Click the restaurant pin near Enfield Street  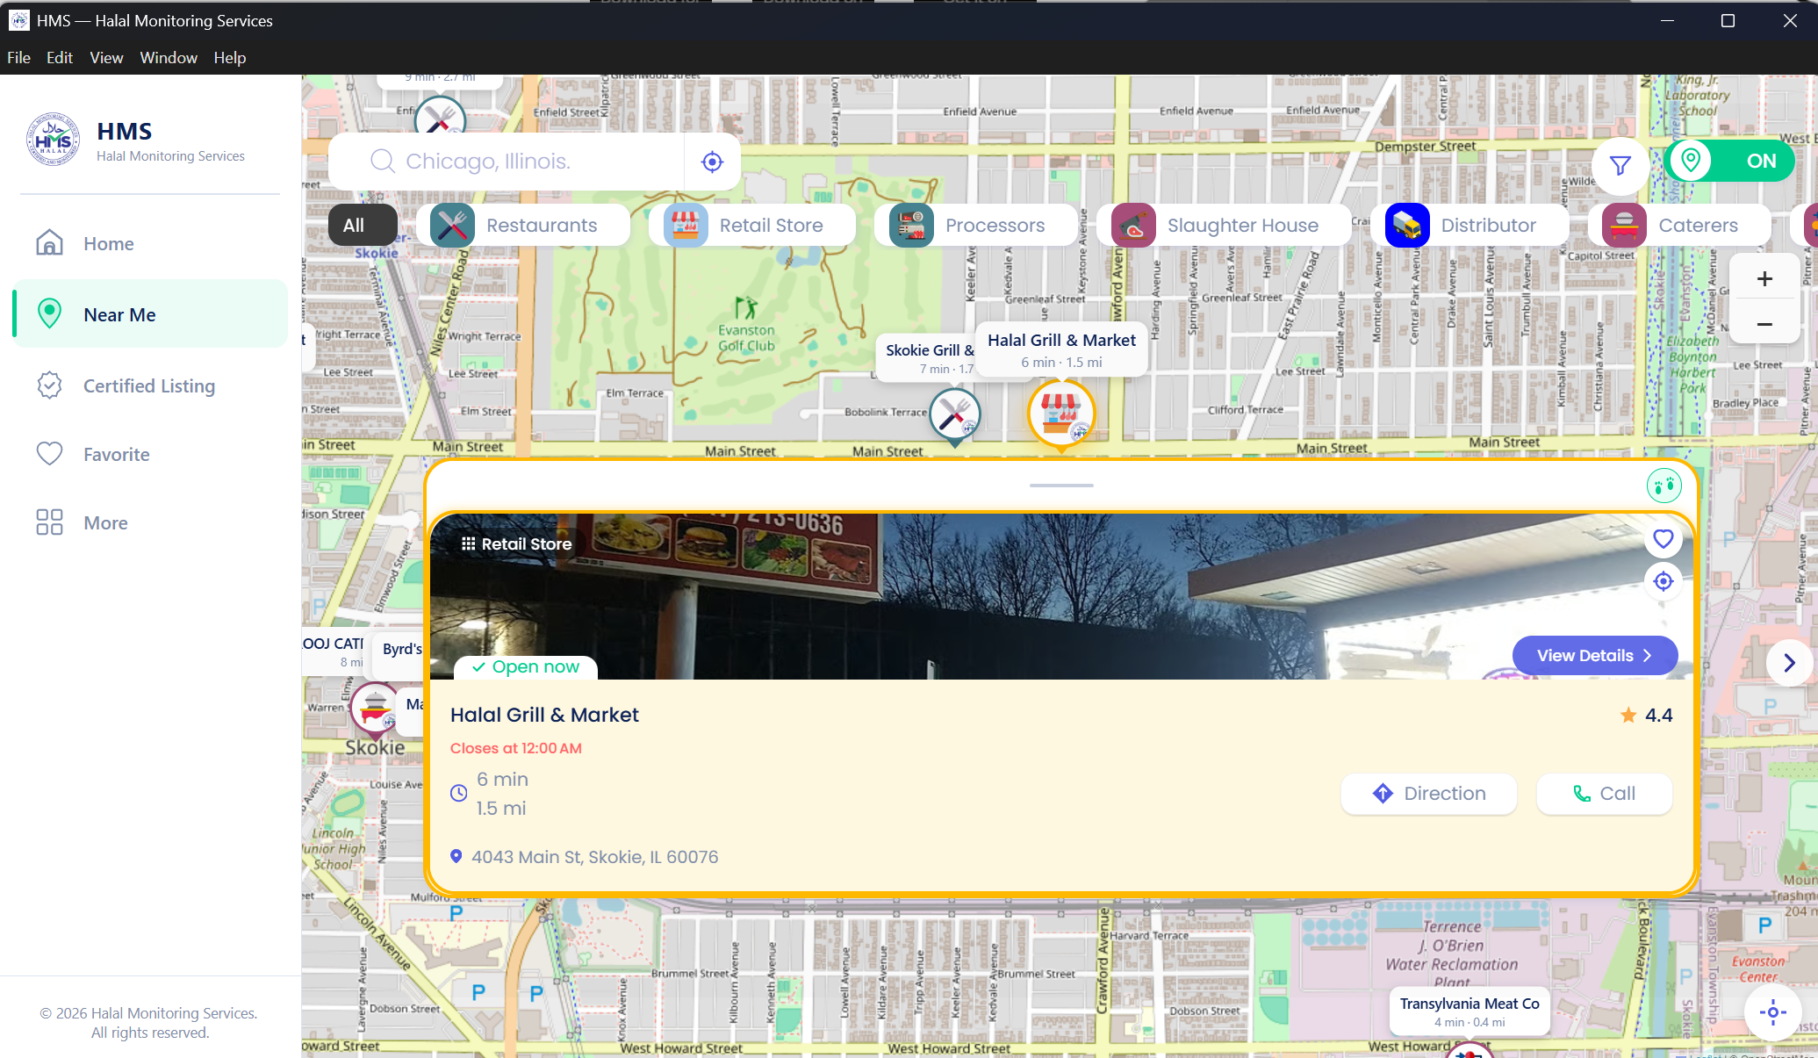(x=440, y=116)
